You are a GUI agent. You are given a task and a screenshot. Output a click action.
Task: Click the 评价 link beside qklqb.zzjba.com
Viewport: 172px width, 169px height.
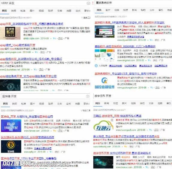pos(60,39)
